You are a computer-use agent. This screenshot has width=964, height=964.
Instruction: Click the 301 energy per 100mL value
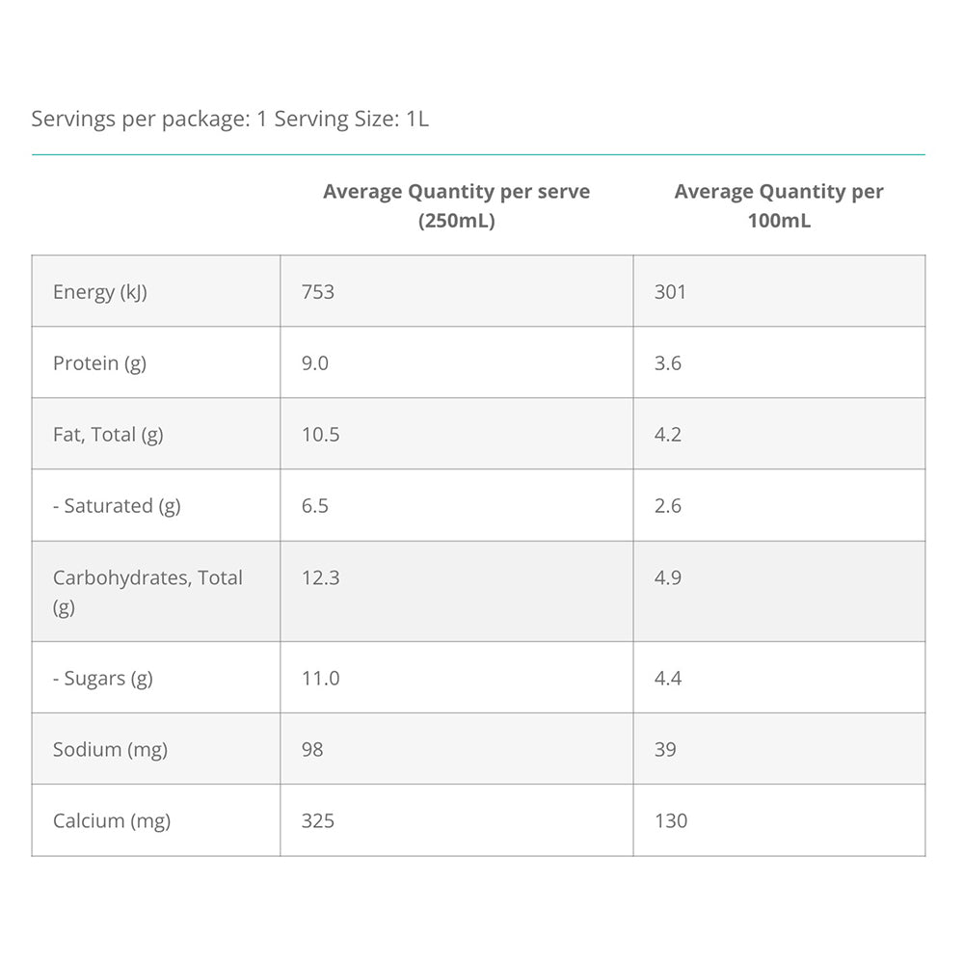(670, 292)
